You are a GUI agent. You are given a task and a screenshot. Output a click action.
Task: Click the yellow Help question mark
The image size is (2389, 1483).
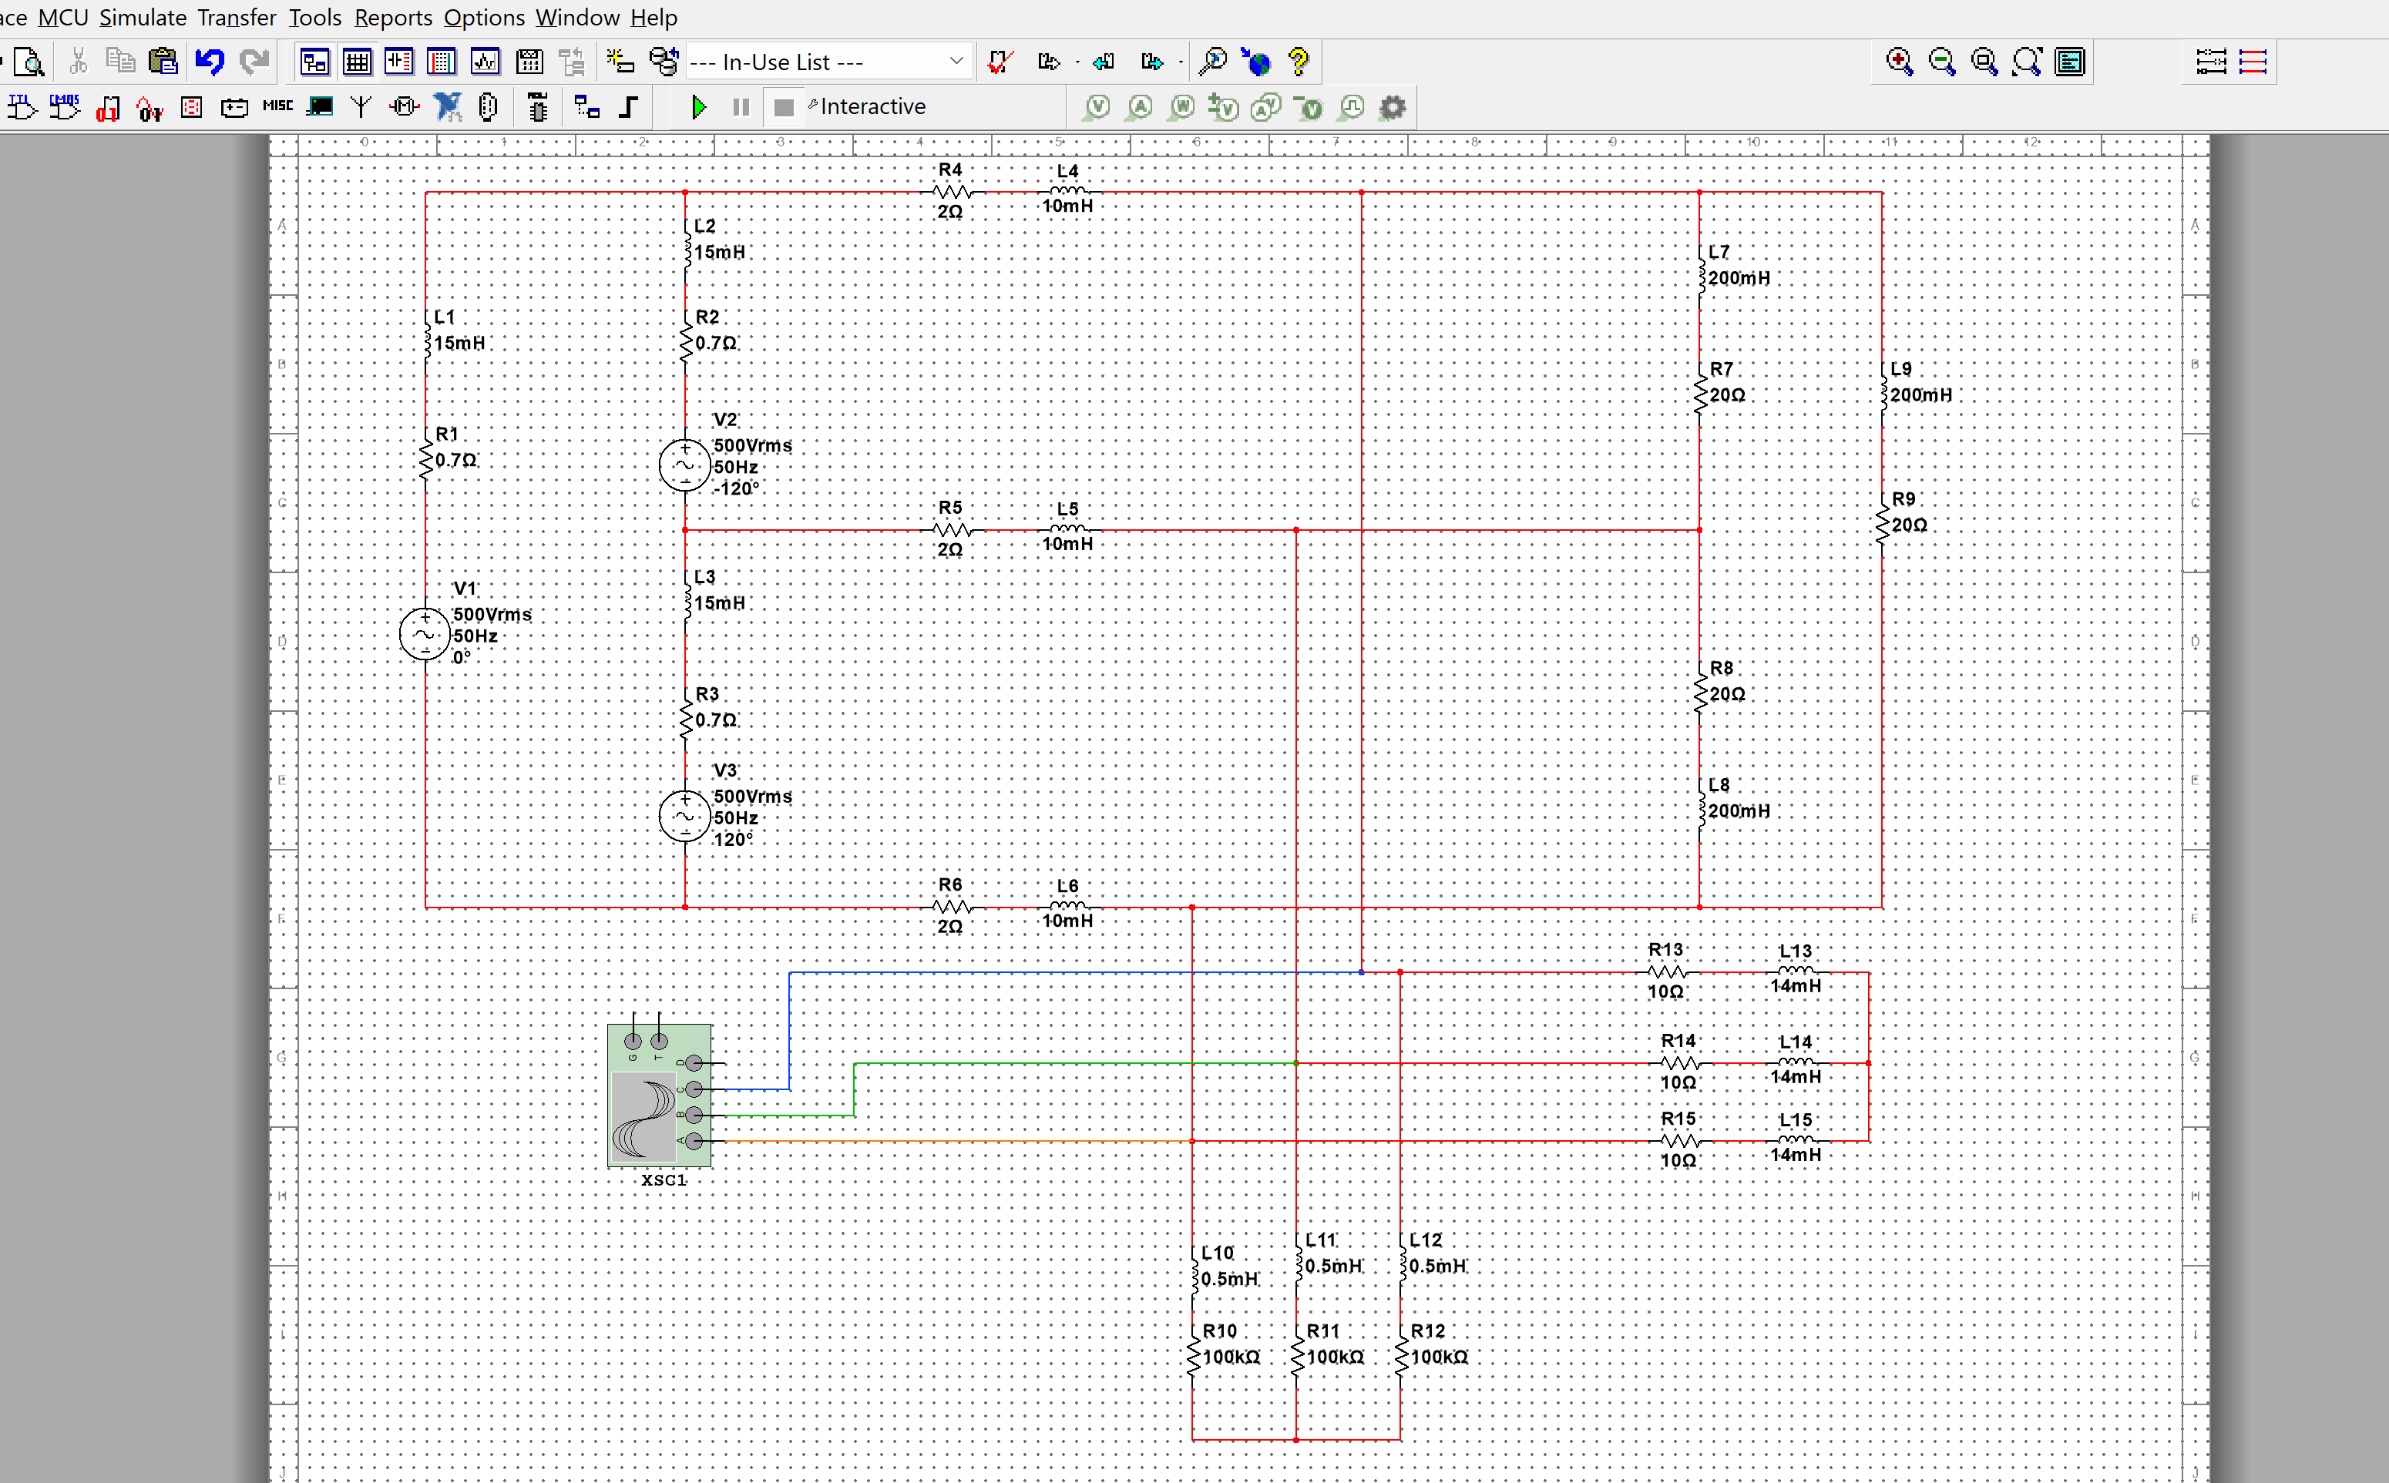coord(1299,62)
